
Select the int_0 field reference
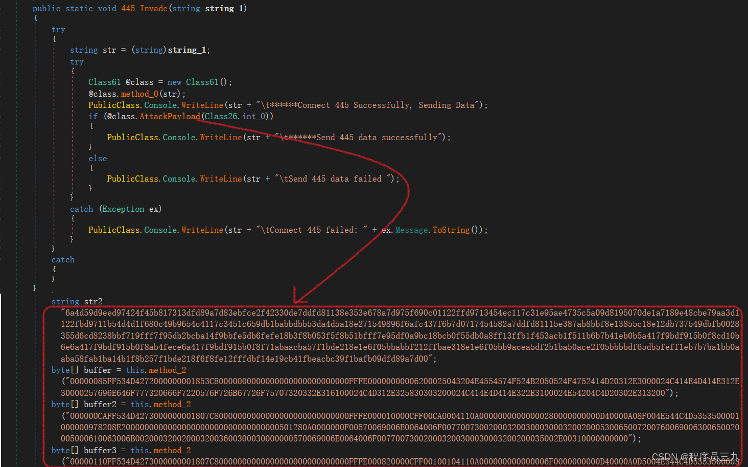tap(254, 117)
